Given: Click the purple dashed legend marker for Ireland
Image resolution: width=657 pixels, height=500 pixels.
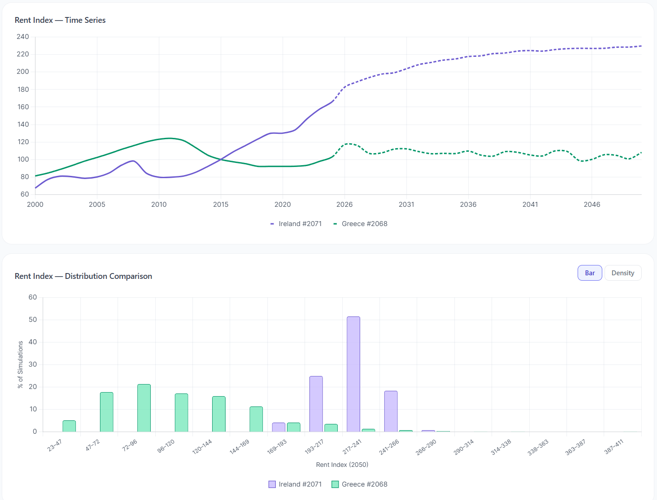Looking at the screenshot, I should click(x=272, y=223).
